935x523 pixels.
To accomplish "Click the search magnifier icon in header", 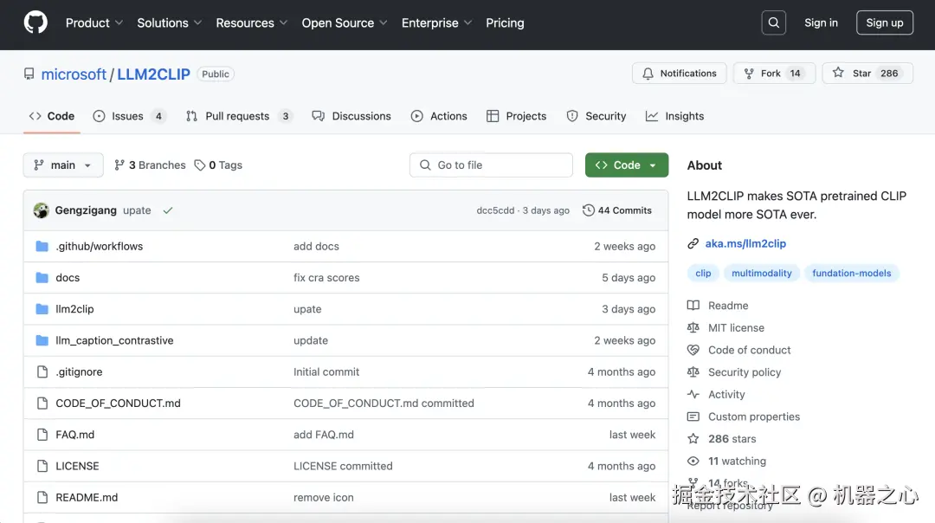I will click(x=773, y=23).
